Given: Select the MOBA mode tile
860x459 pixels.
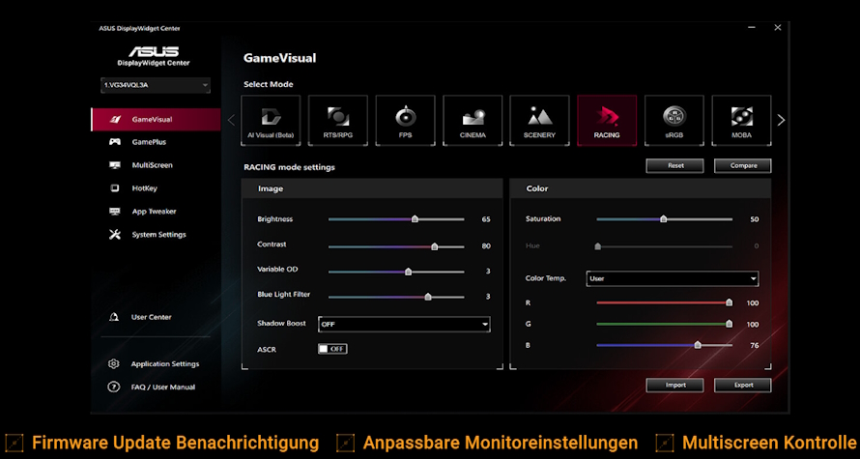Looking at the screenshot, I should [x=741, y=121].
